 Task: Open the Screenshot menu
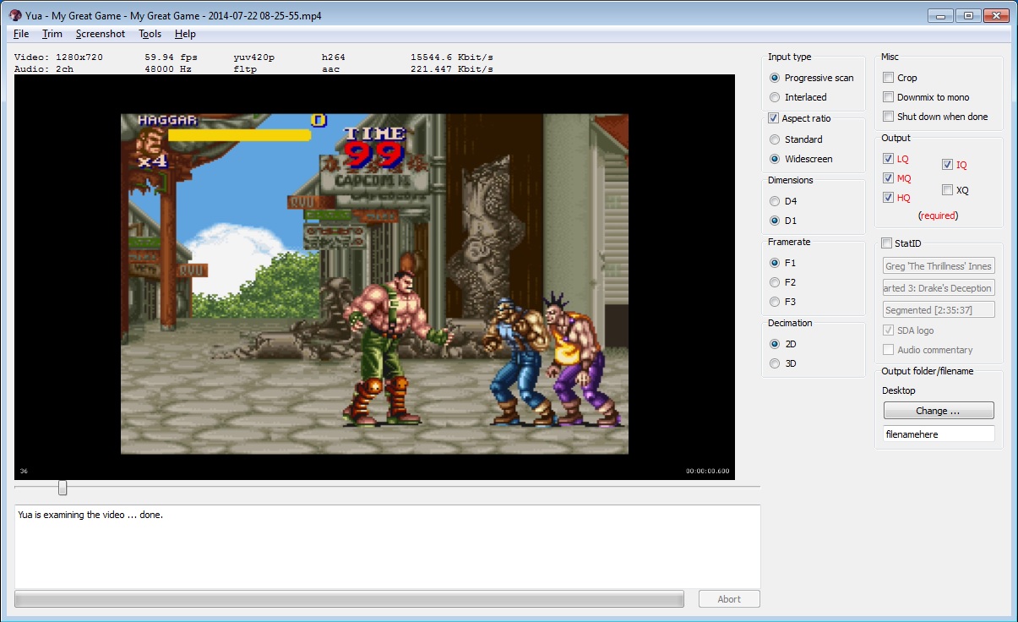[100, 34]
